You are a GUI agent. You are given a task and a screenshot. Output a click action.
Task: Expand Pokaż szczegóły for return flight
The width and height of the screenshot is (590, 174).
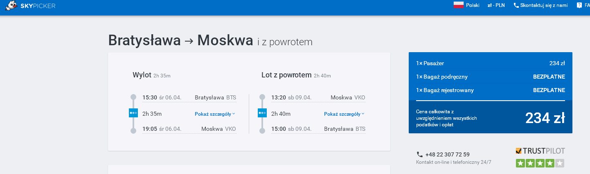(x=344, y=114)
